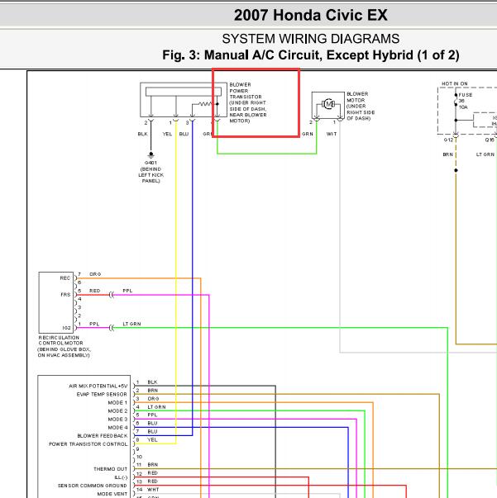This screenshot has height=498, width=497.
Task: Click the "REC" terminal label
Action: 65,277
